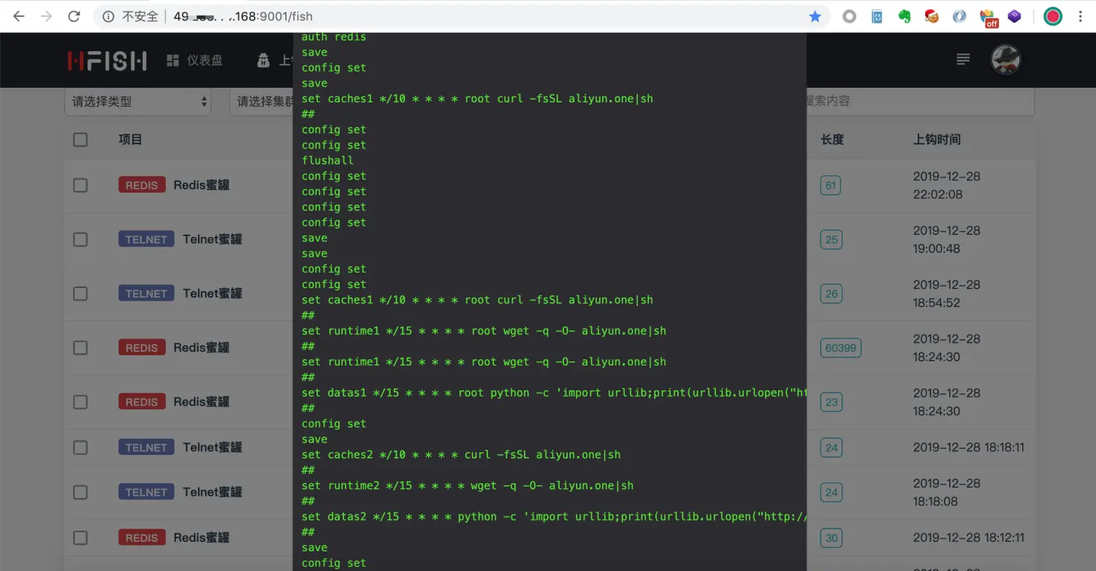Image resolution: width=1096 pixels, height=571 pixels.
Task: Click the address bar URL
Action: tap(243, 16)
